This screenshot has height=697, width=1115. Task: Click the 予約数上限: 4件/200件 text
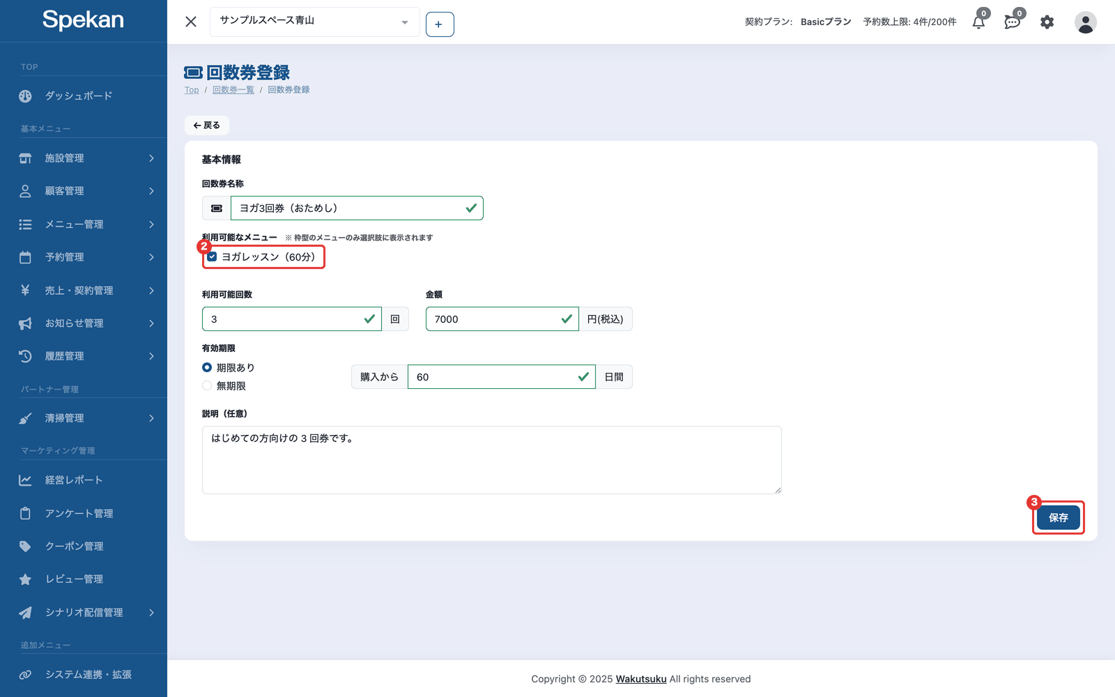coord(909,22)
